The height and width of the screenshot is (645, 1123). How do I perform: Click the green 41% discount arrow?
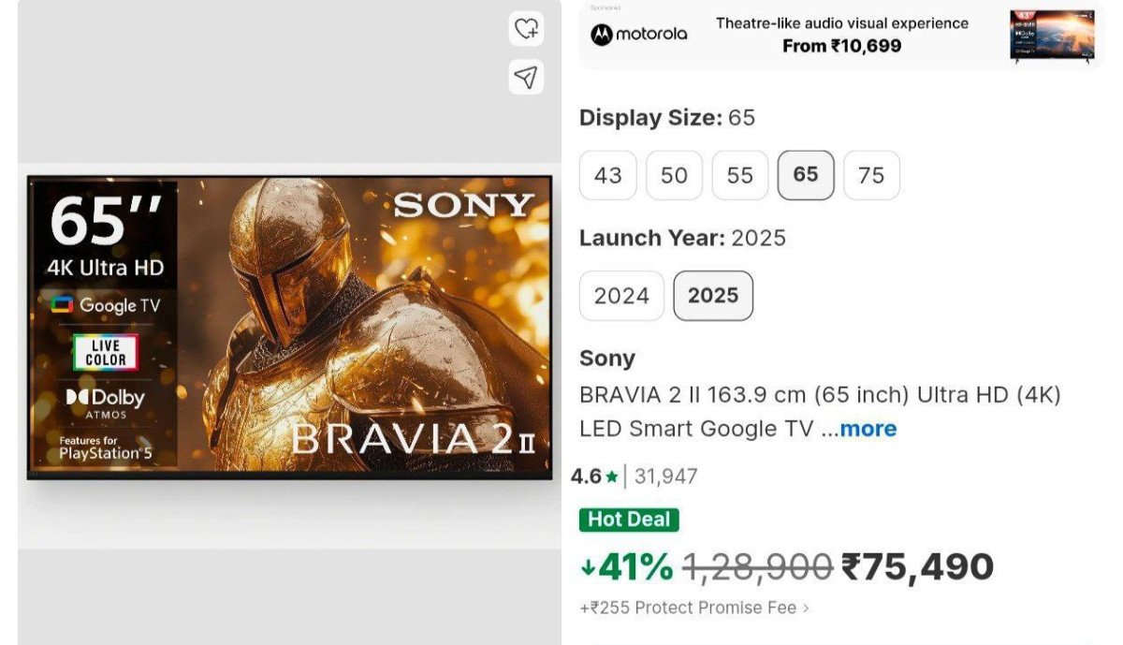tap(588, 567)
